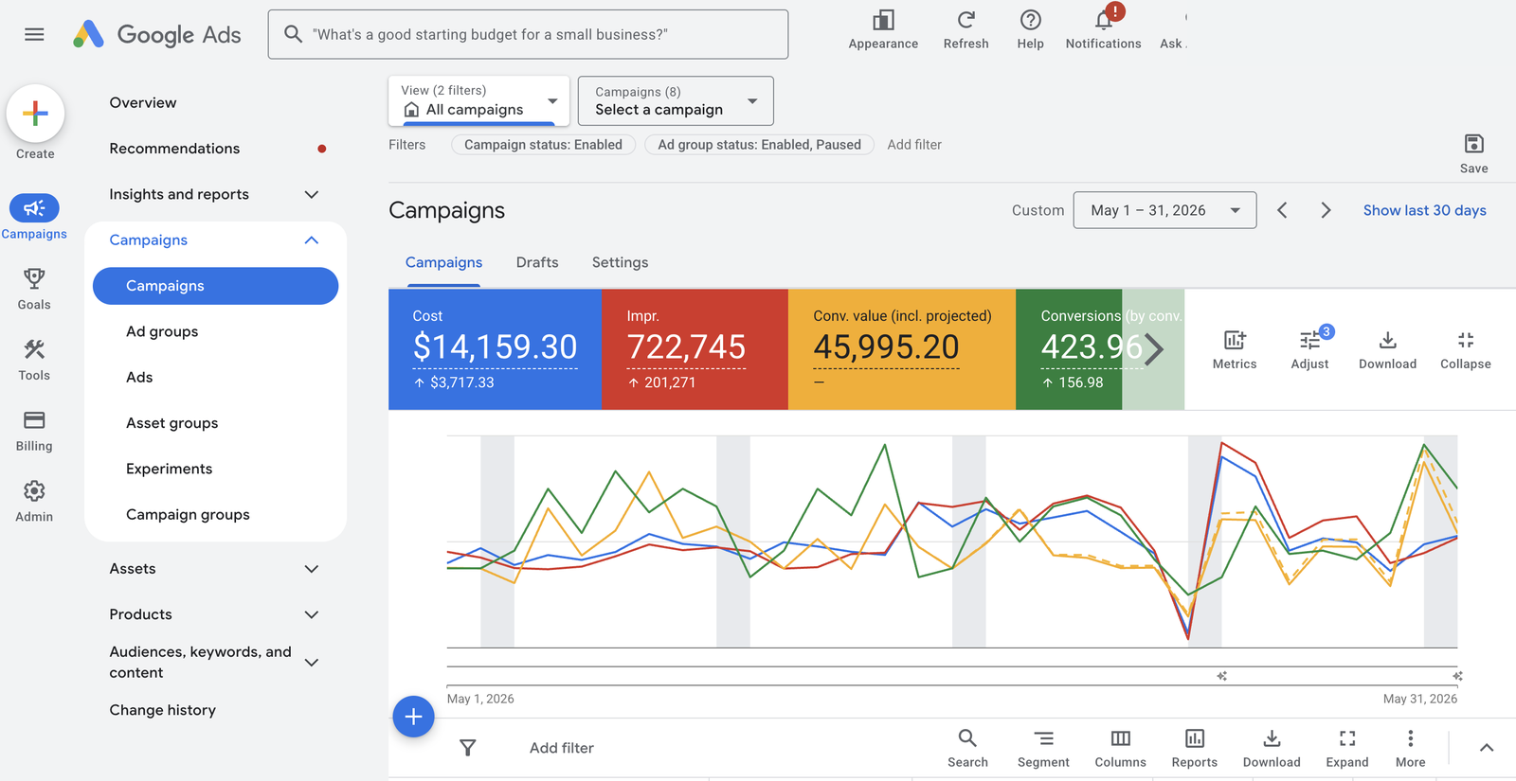The width and height of the screenshot is (1516, 781).
Task: Open the Columns tool
Action: 1120,738
